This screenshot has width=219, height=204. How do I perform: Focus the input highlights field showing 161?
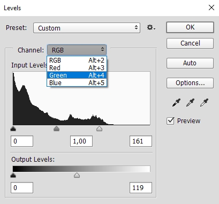(x=141, y=141)
